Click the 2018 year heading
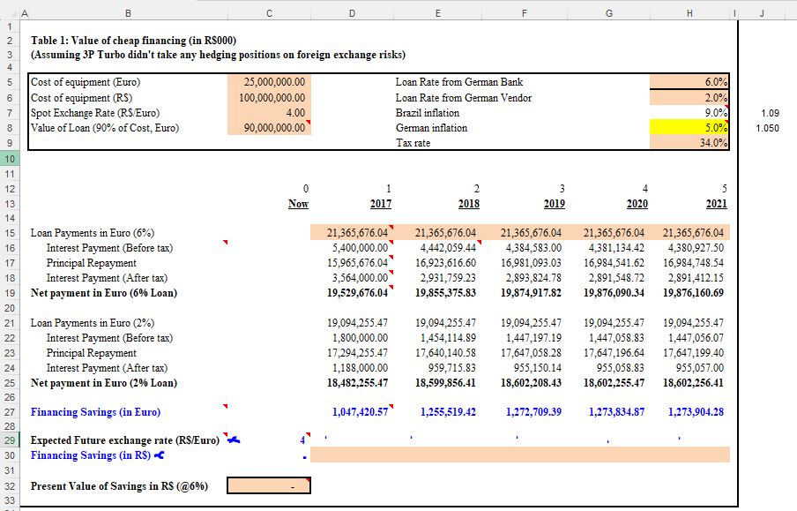The width and height of the screenshot is (797, 511). [x=468, y=204]
